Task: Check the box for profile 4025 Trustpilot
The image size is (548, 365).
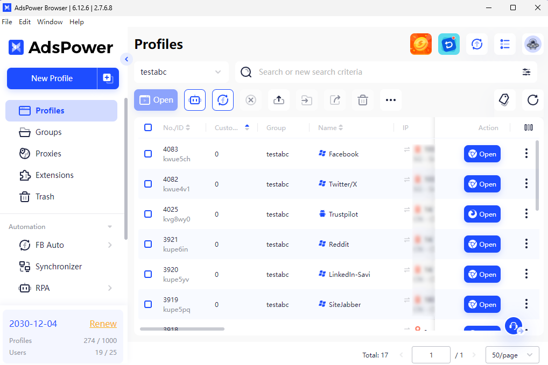Action: pos(148,214)
